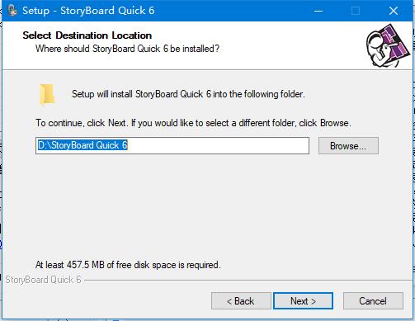This screenshot has width=415, height=321.
Task: Continue installation with Next button
Action: pyautogui.click(x=303, y=301)
